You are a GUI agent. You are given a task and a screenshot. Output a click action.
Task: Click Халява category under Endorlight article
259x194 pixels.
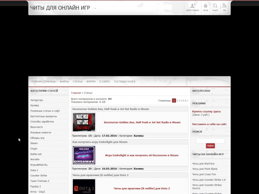point(139,169)
